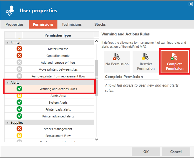The image size is (194, 158).
Task: Click the Cancel button
Action: pos(176,152)
